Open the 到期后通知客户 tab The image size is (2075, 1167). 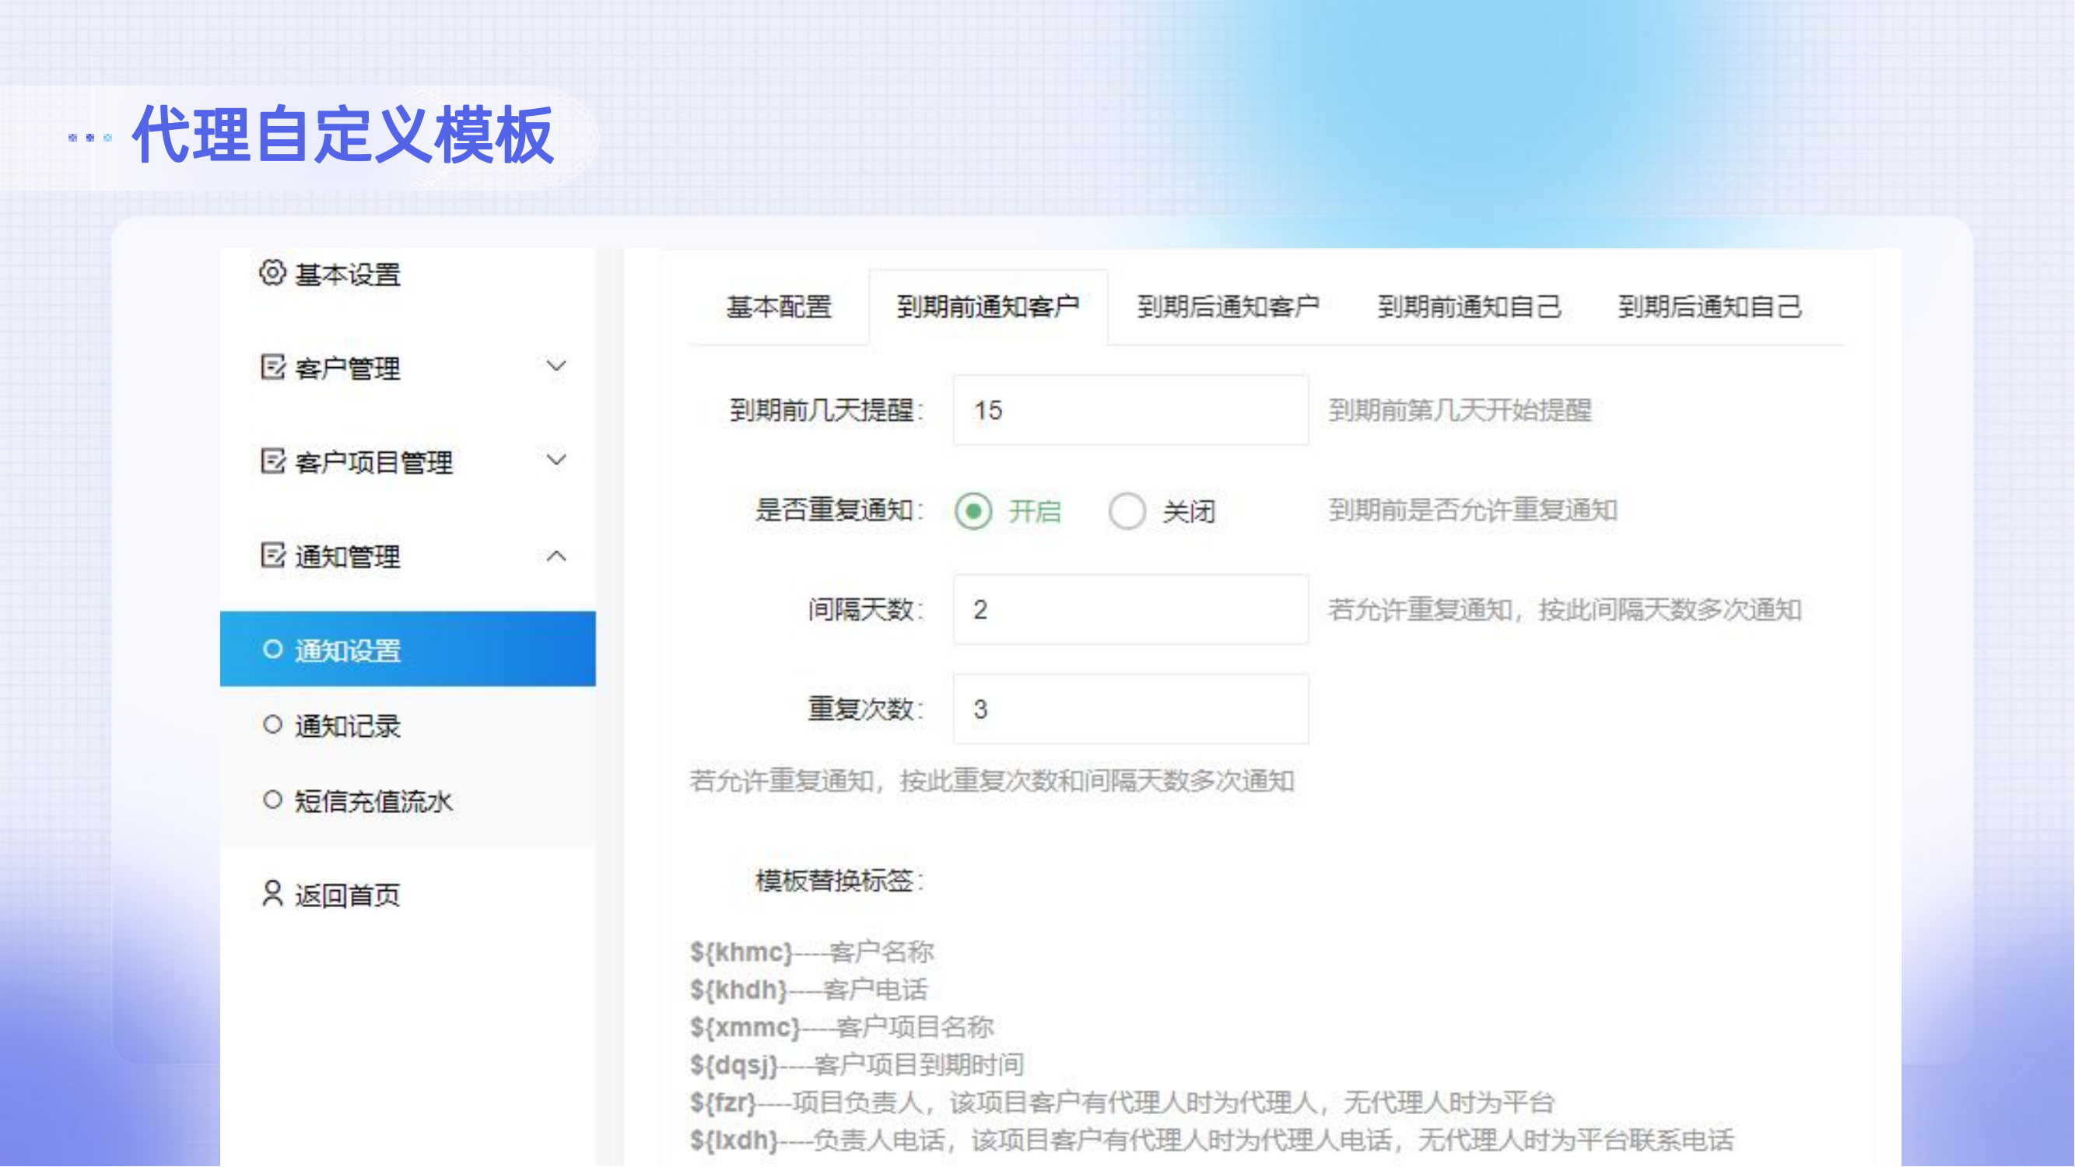point(1228,307)
